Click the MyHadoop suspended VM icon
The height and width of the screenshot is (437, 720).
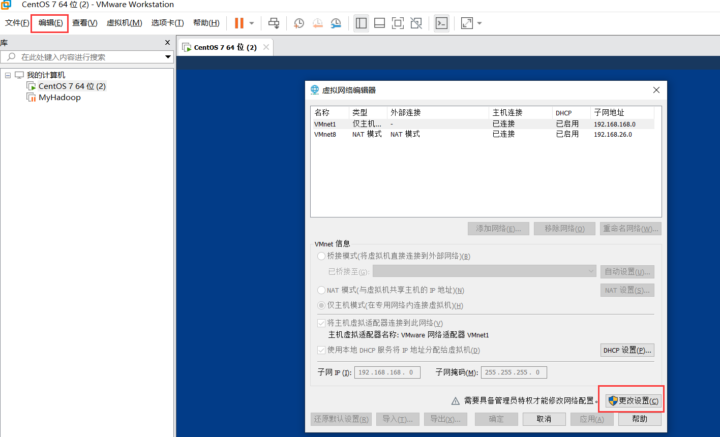pyautogui.click(x=31, y=98)
